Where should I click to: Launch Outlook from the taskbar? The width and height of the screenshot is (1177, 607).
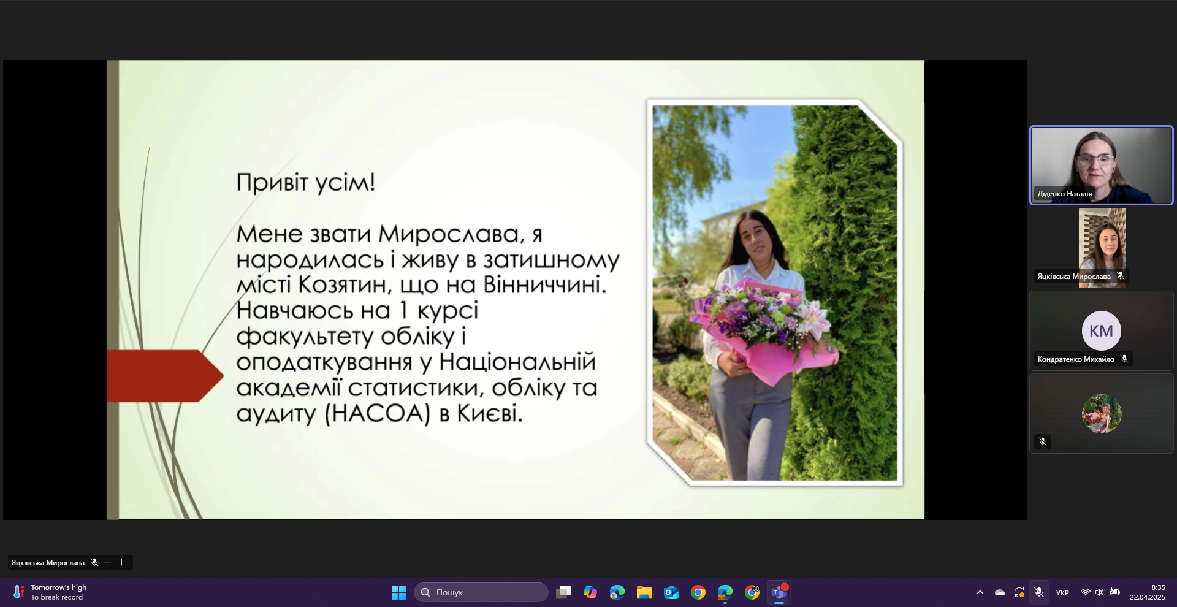click(671, 592)
